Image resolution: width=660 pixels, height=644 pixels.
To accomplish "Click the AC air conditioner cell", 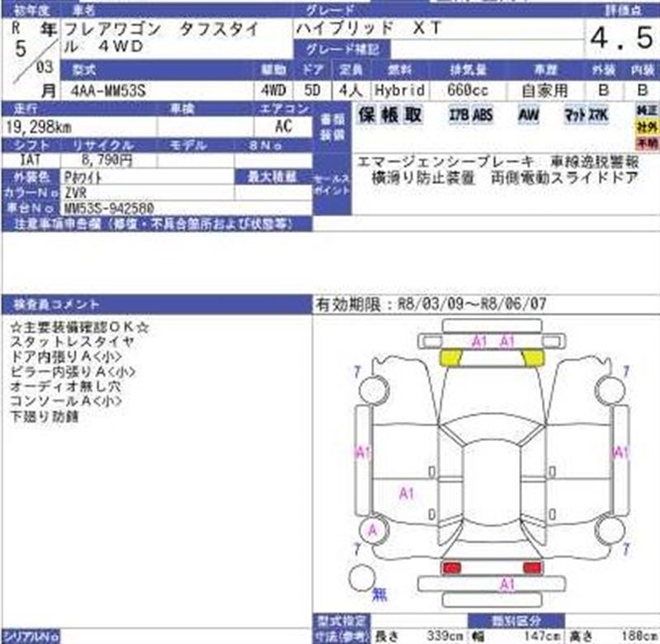I will [x=283, y=126].
